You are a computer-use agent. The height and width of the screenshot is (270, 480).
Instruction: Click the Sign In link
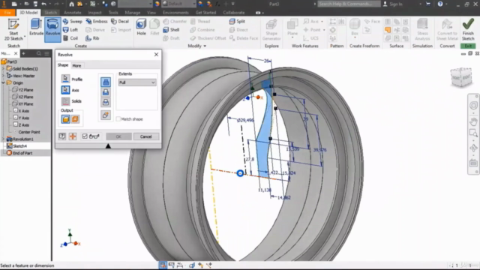396,4
